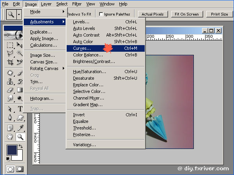Choose Curves from Adjustments submenu
This screenshot has width=234, height=175.
coord(106,48)
